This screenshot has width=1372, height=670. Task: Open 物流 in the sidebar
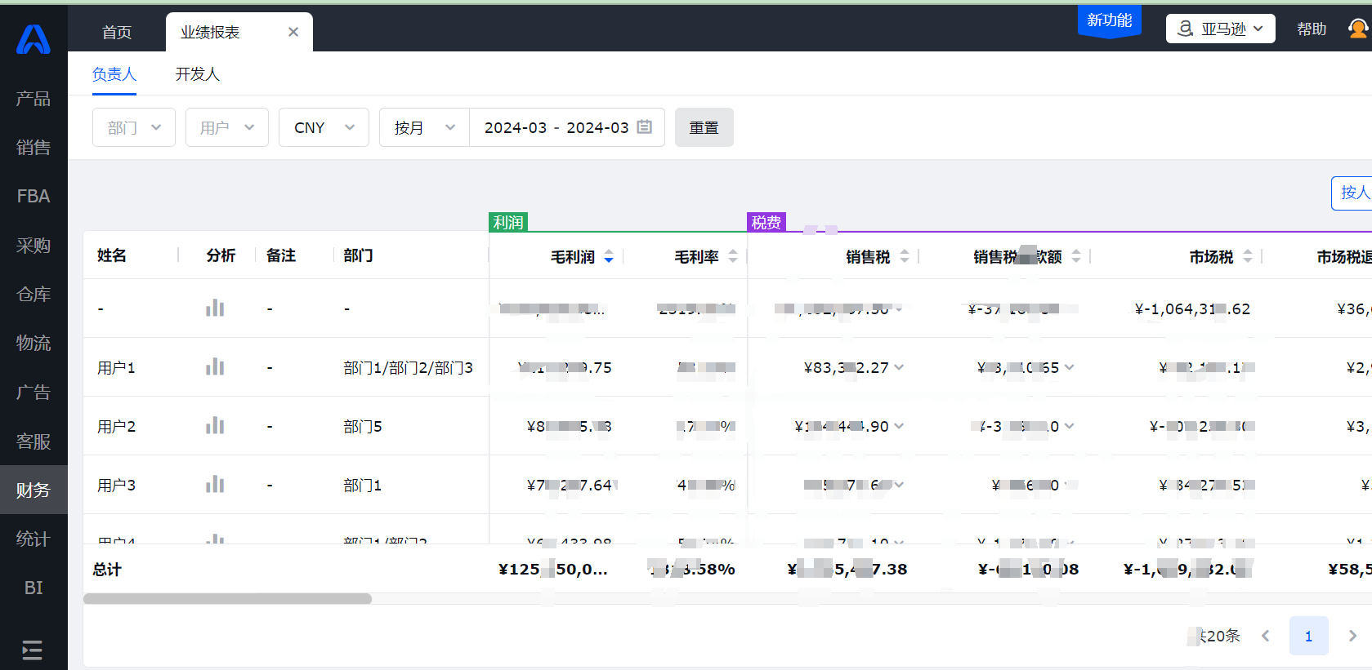(34, 344)
